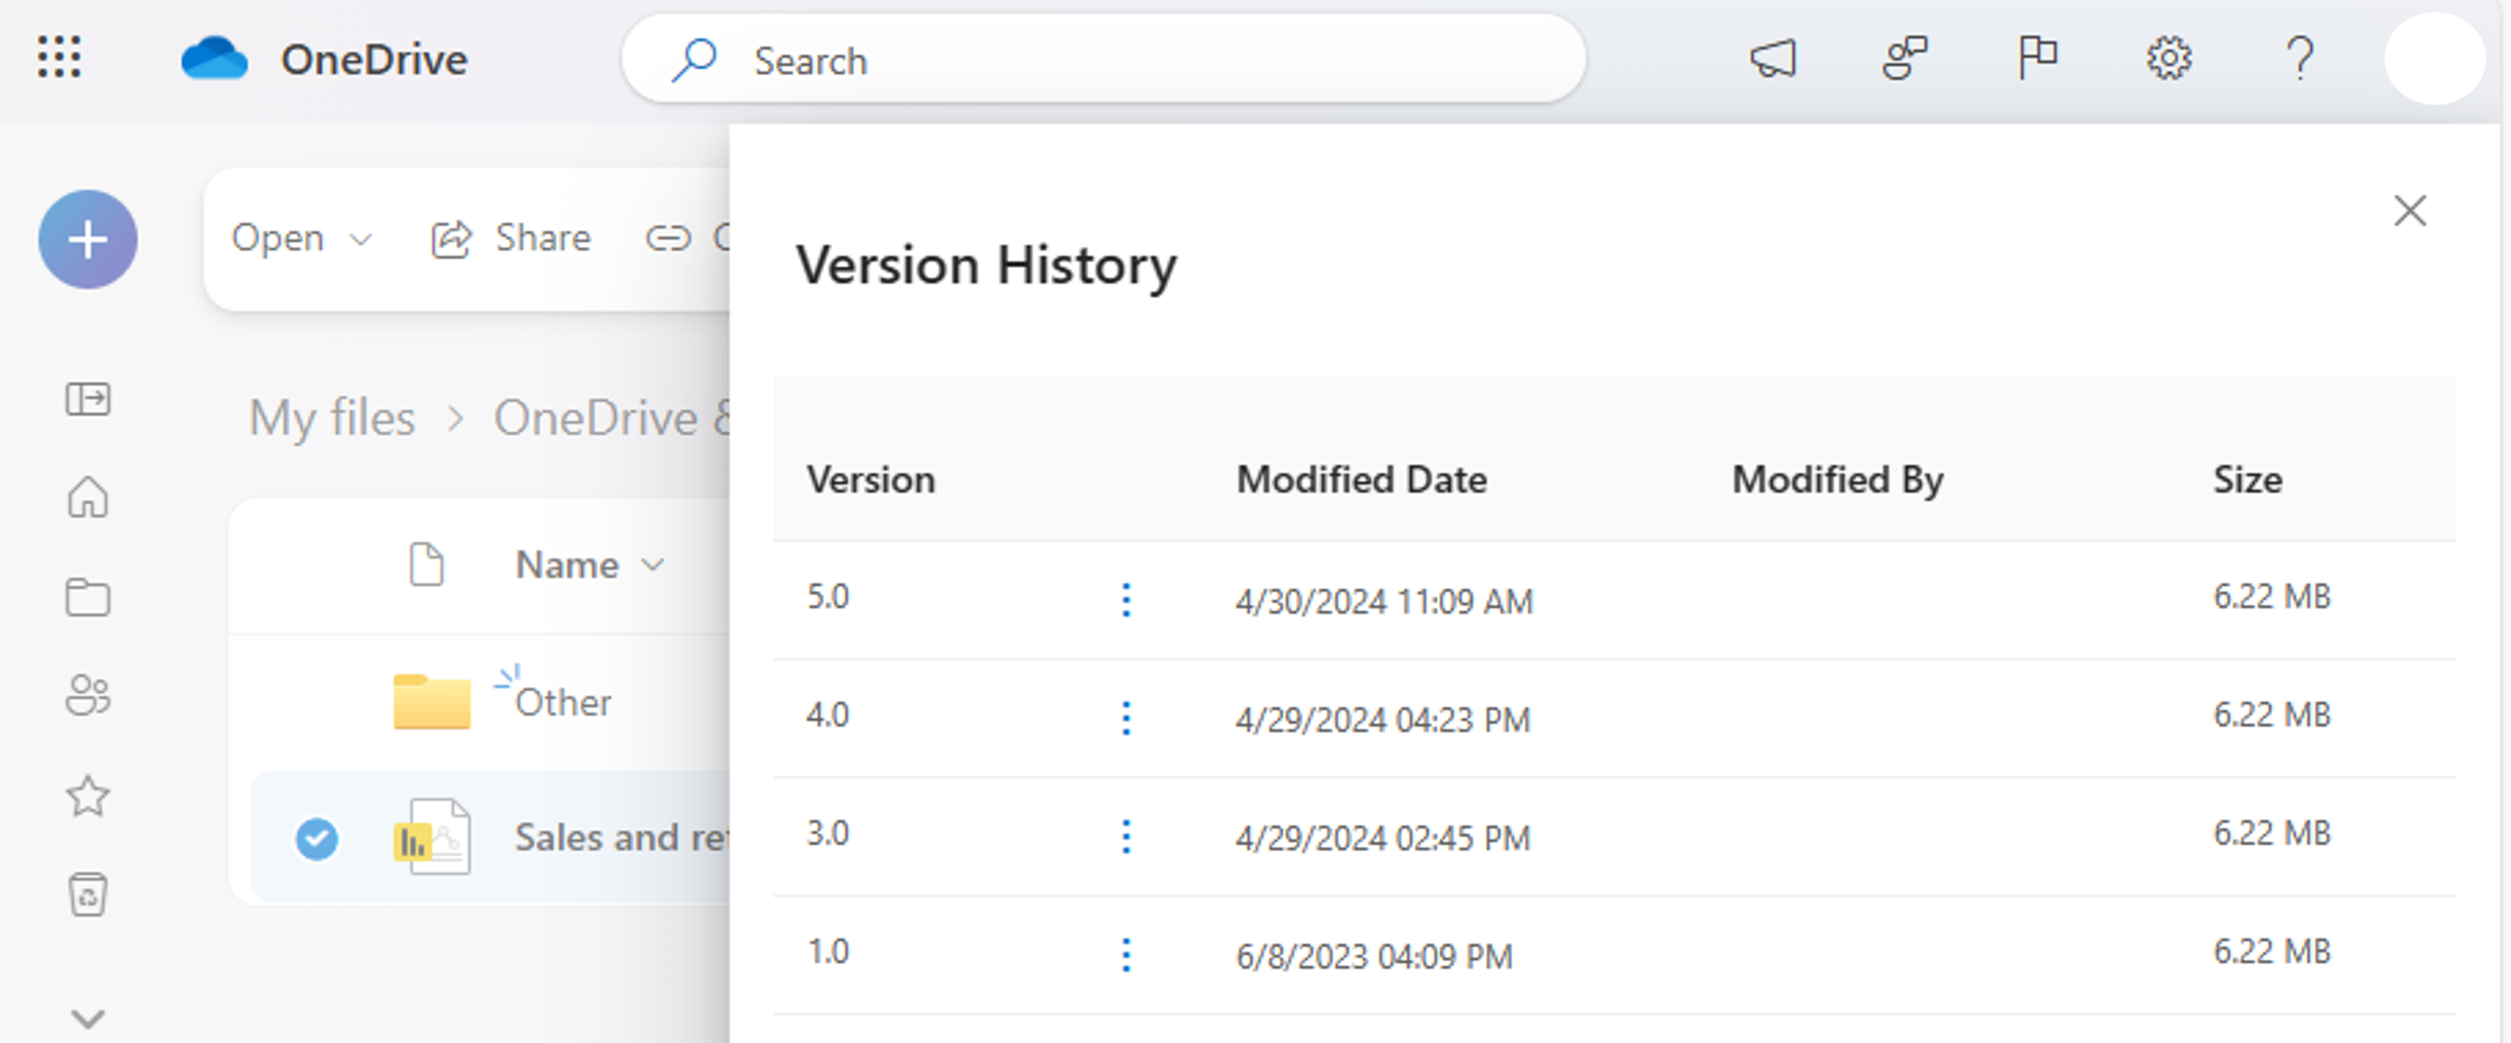Close the Version History panel

[2409, 211]
